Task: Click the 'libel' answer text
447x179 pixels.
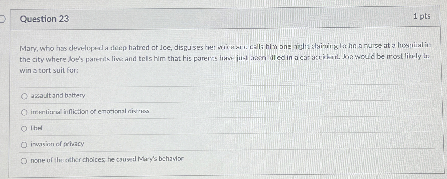Action: coord(36,128)
